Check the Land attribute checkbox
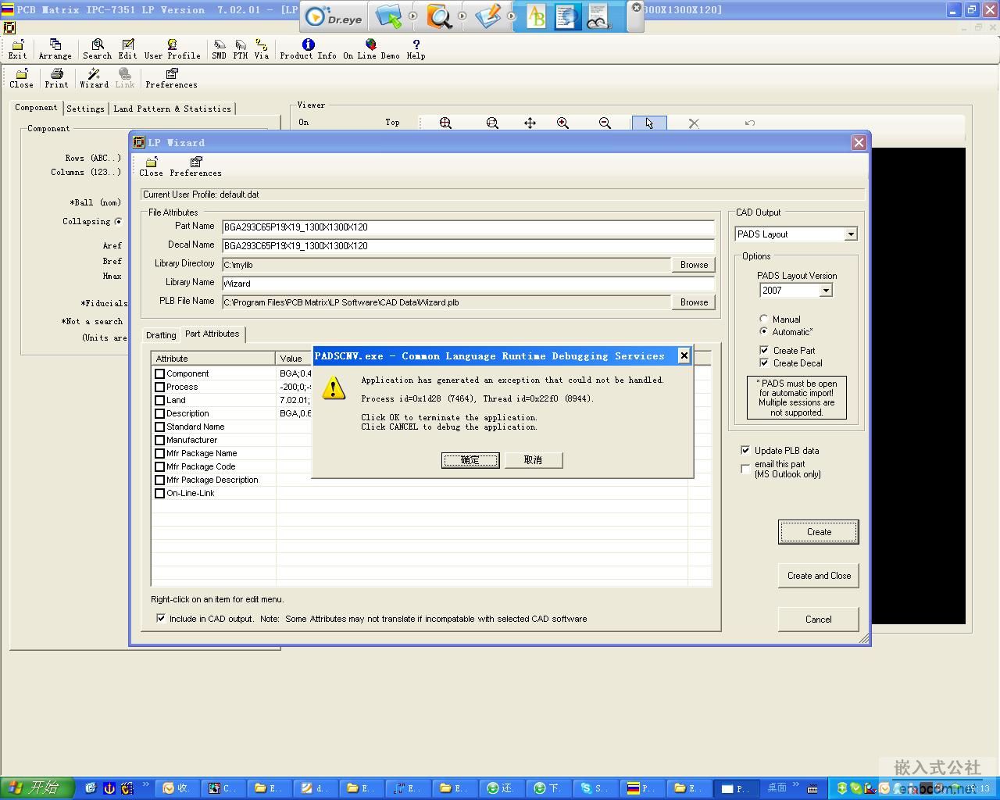Image resolution: width=1000 pixels, height=800 pixels. click(x=160, y=401)
